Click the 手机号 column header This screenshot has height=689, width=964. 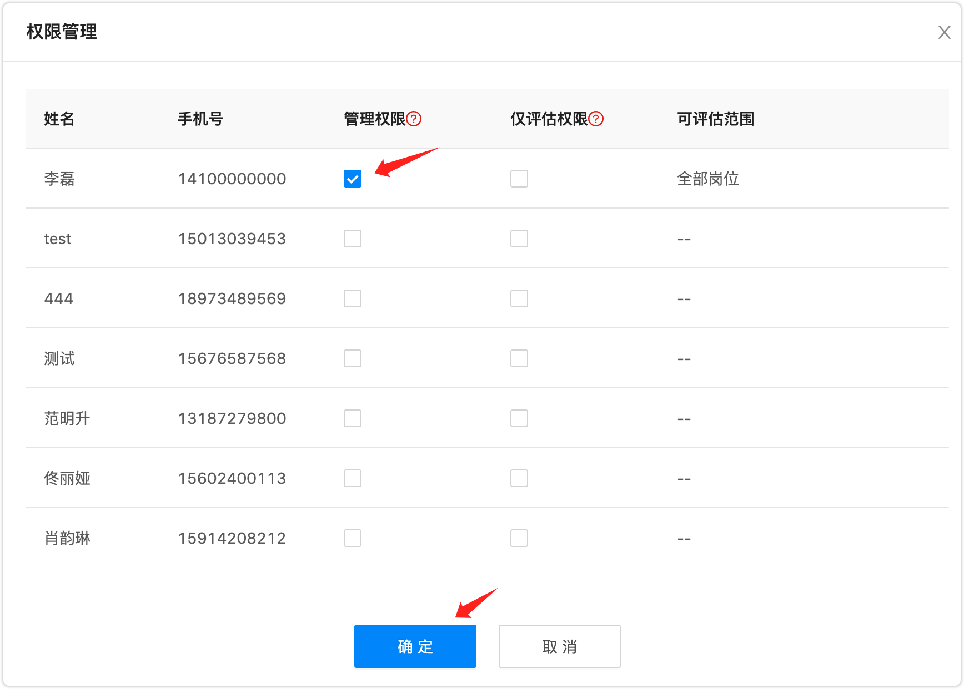[x=200, y=119]
